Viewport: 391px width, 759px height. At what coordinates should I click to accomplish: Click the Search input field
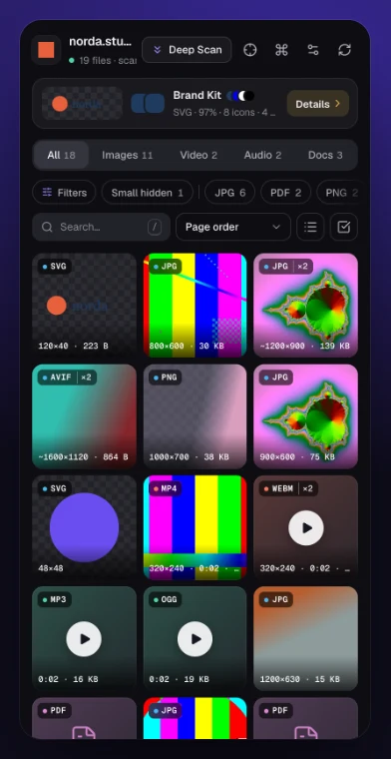tap(101, 227)
